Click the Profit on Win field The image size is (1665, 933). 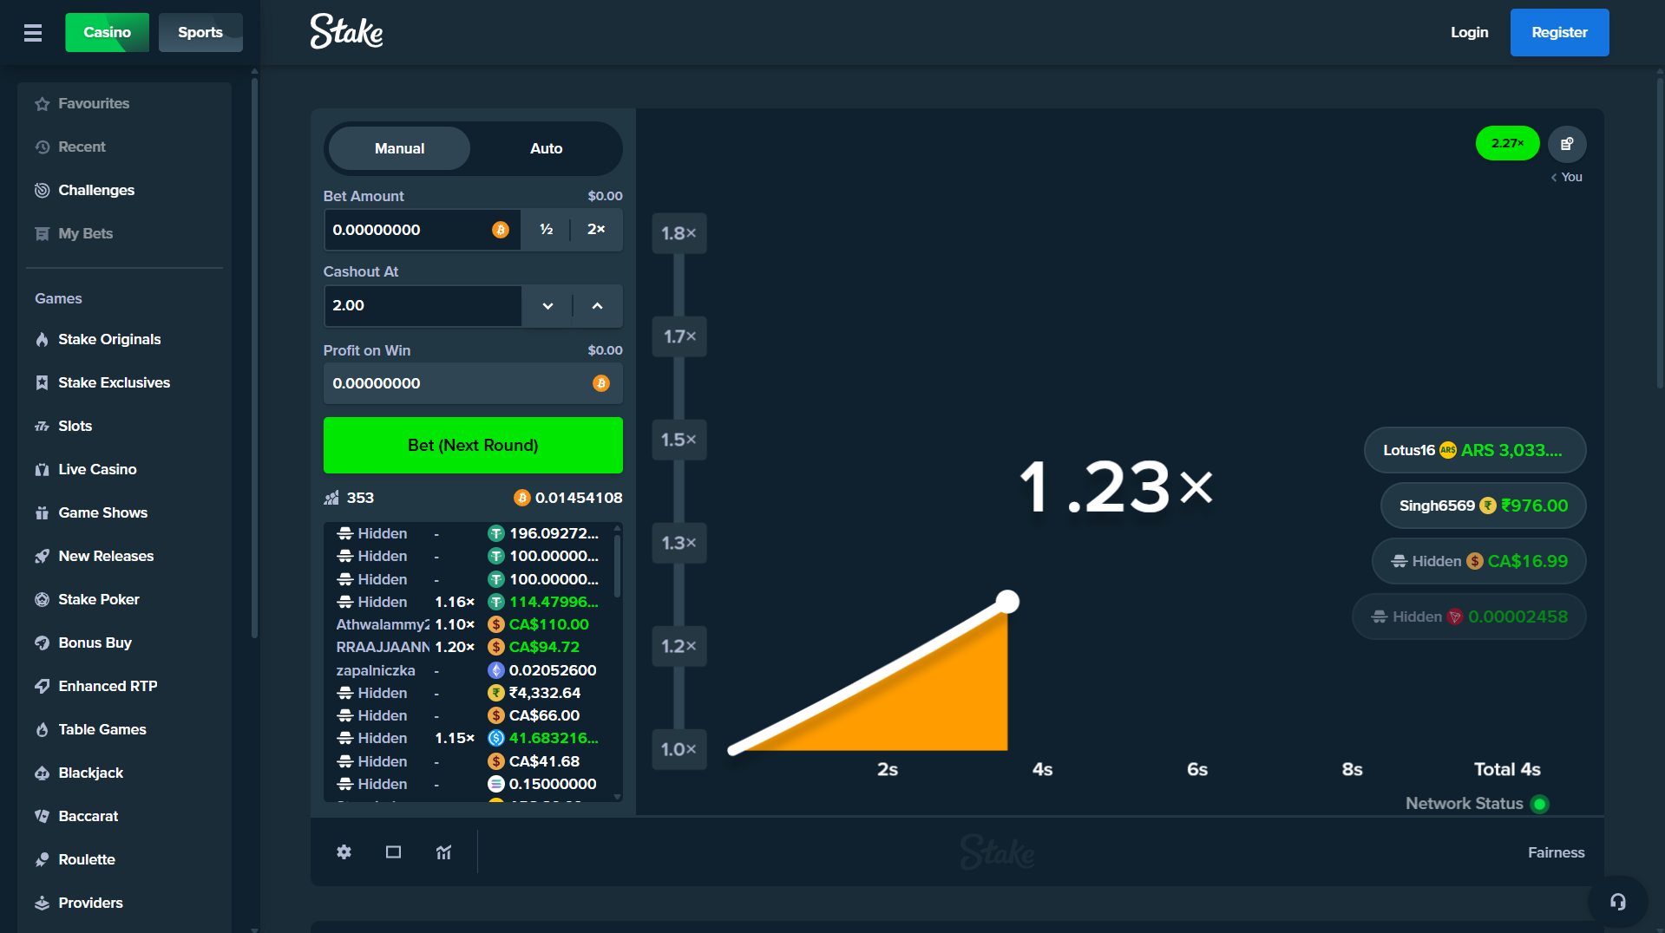coord(473,383)
